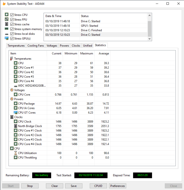This screenshot has width=184, height=190.
Task: Select the CPU Core #3 temperature row
Action: click(92, 77)
